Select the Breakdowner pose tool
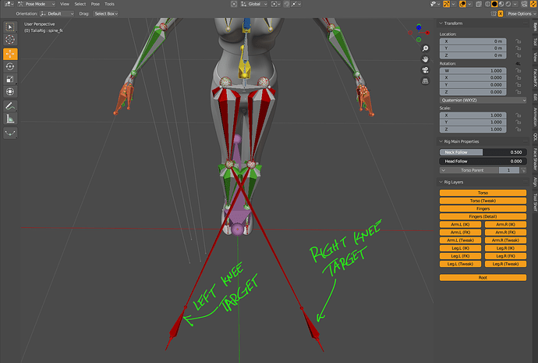 tap(10, 133)
